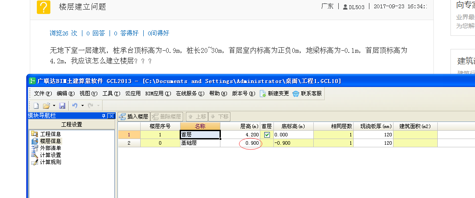
Task: Click the 上移 move up button
Action: tap(197, 116)
